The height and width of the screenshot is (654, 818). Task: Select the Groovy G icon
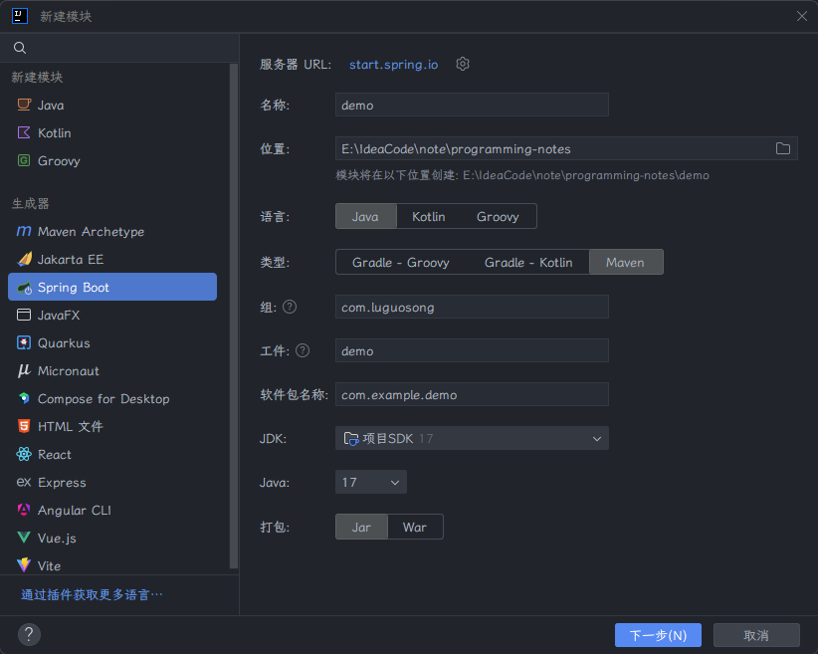24,160
